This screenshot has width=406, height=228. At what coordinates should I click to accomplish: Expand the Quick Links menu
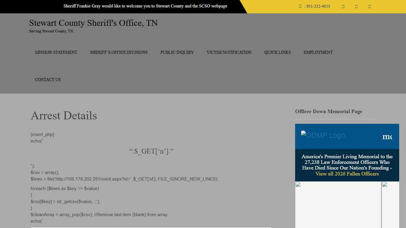277,52
